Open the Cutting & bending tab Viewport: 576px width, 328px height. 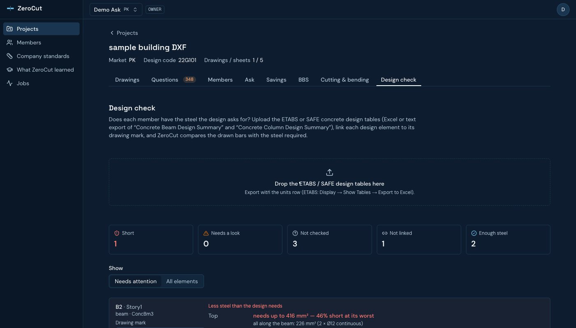[x=345, y=80]
